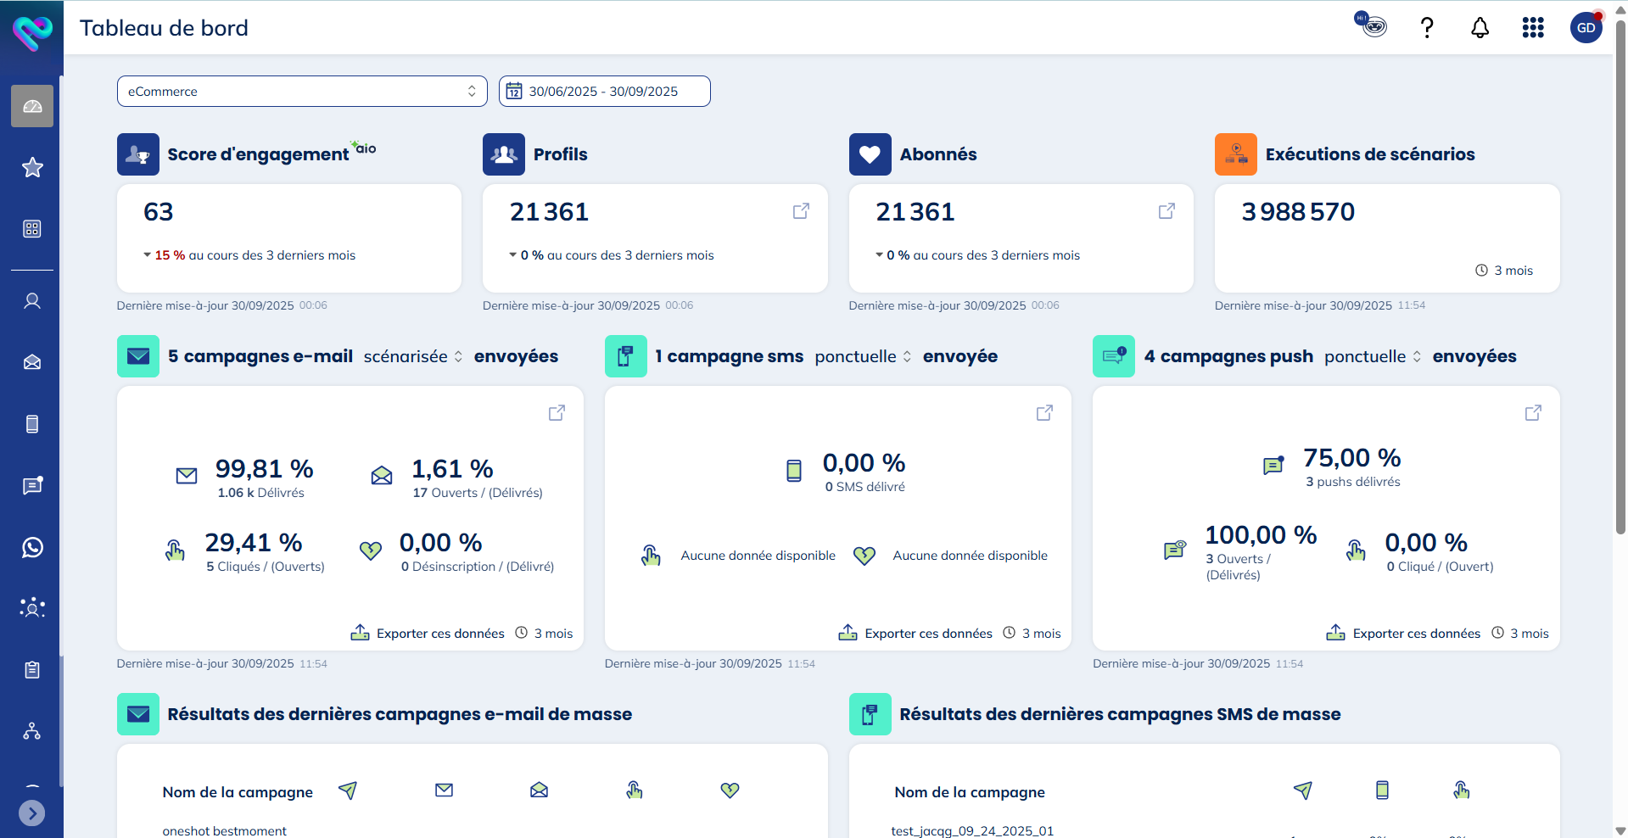The image size is (1628, 838).
Task: Change SMS campaign type from ponctuelle
Action: (x=863, y=357)
